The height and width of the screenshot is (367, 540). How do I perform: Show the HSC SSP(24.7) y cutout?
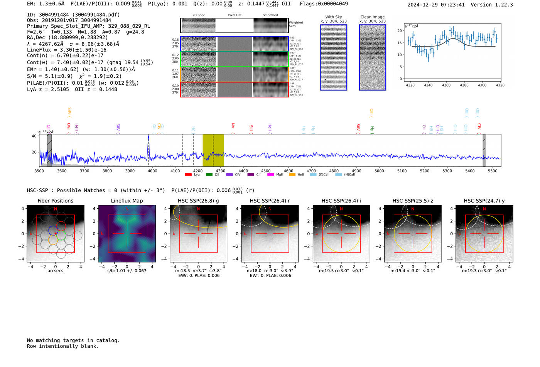pyautogui.click(x=484, y=234)
